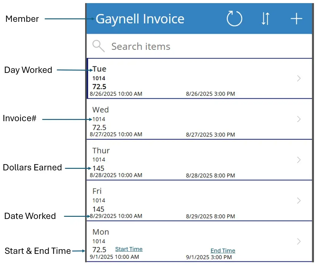Image resolution: width=318 pixels, height=266 pixels.
Task: Open Tue entry using its chevron
Action: 299,78
